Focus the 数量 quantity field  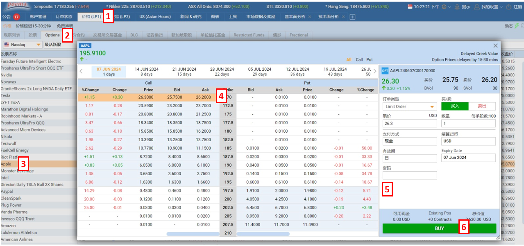click(469, 123)
